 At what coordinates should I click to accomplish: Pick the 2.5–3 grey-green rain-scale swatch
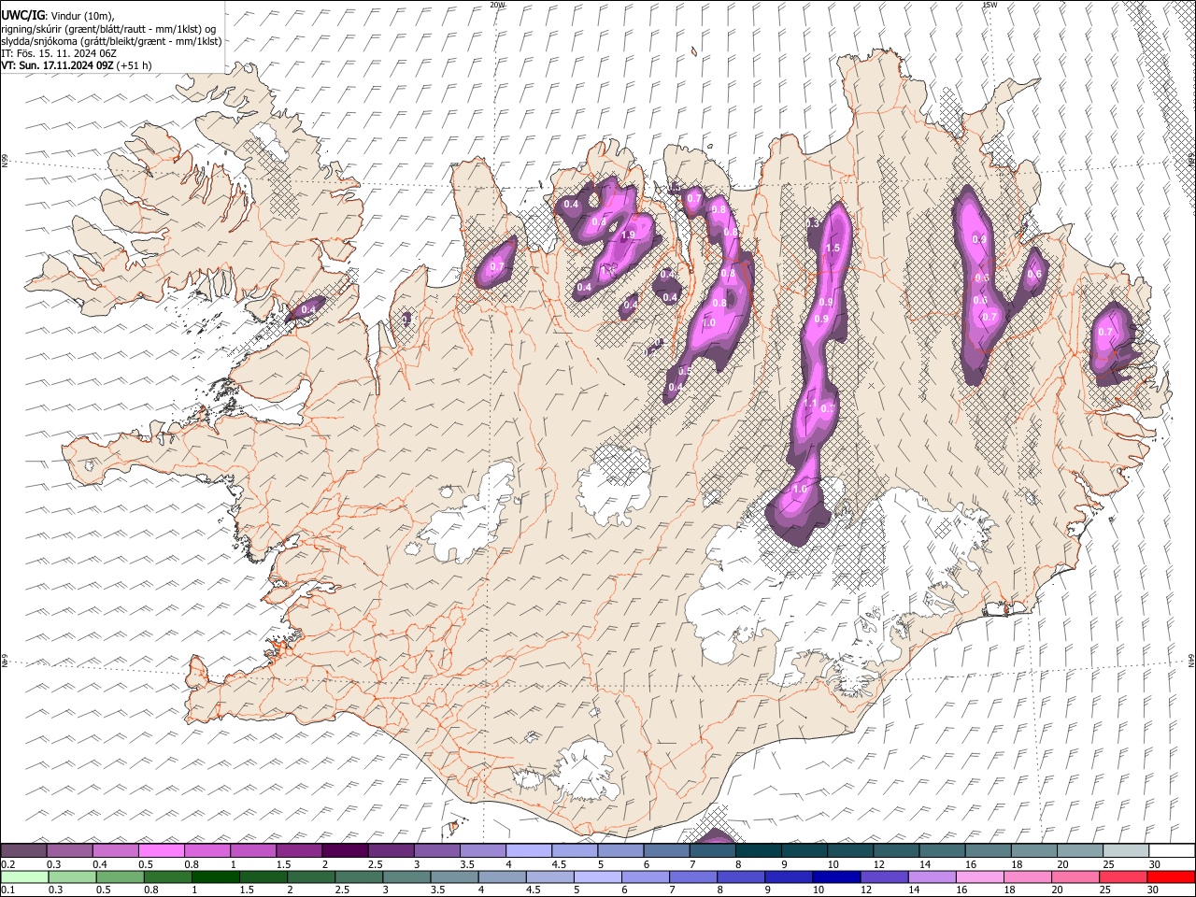(x=359, y=876)
